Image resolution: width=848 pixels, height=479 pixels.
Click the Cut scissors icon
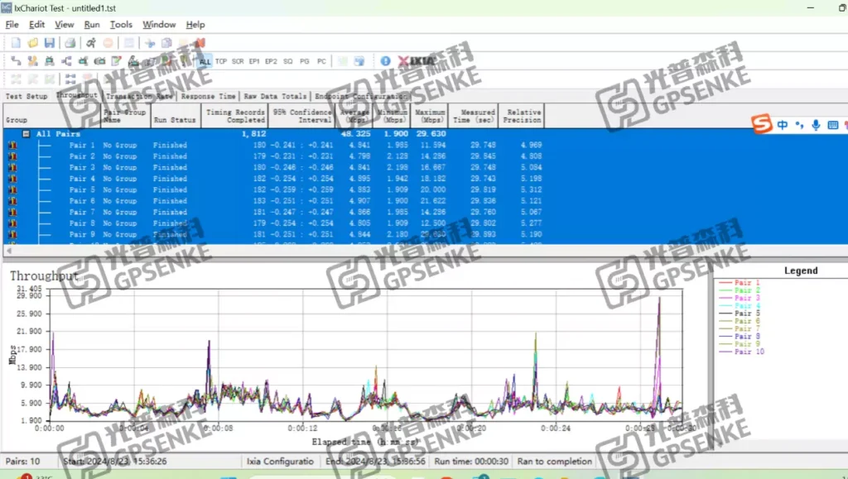pyautogui.click(x=150, y=43)
